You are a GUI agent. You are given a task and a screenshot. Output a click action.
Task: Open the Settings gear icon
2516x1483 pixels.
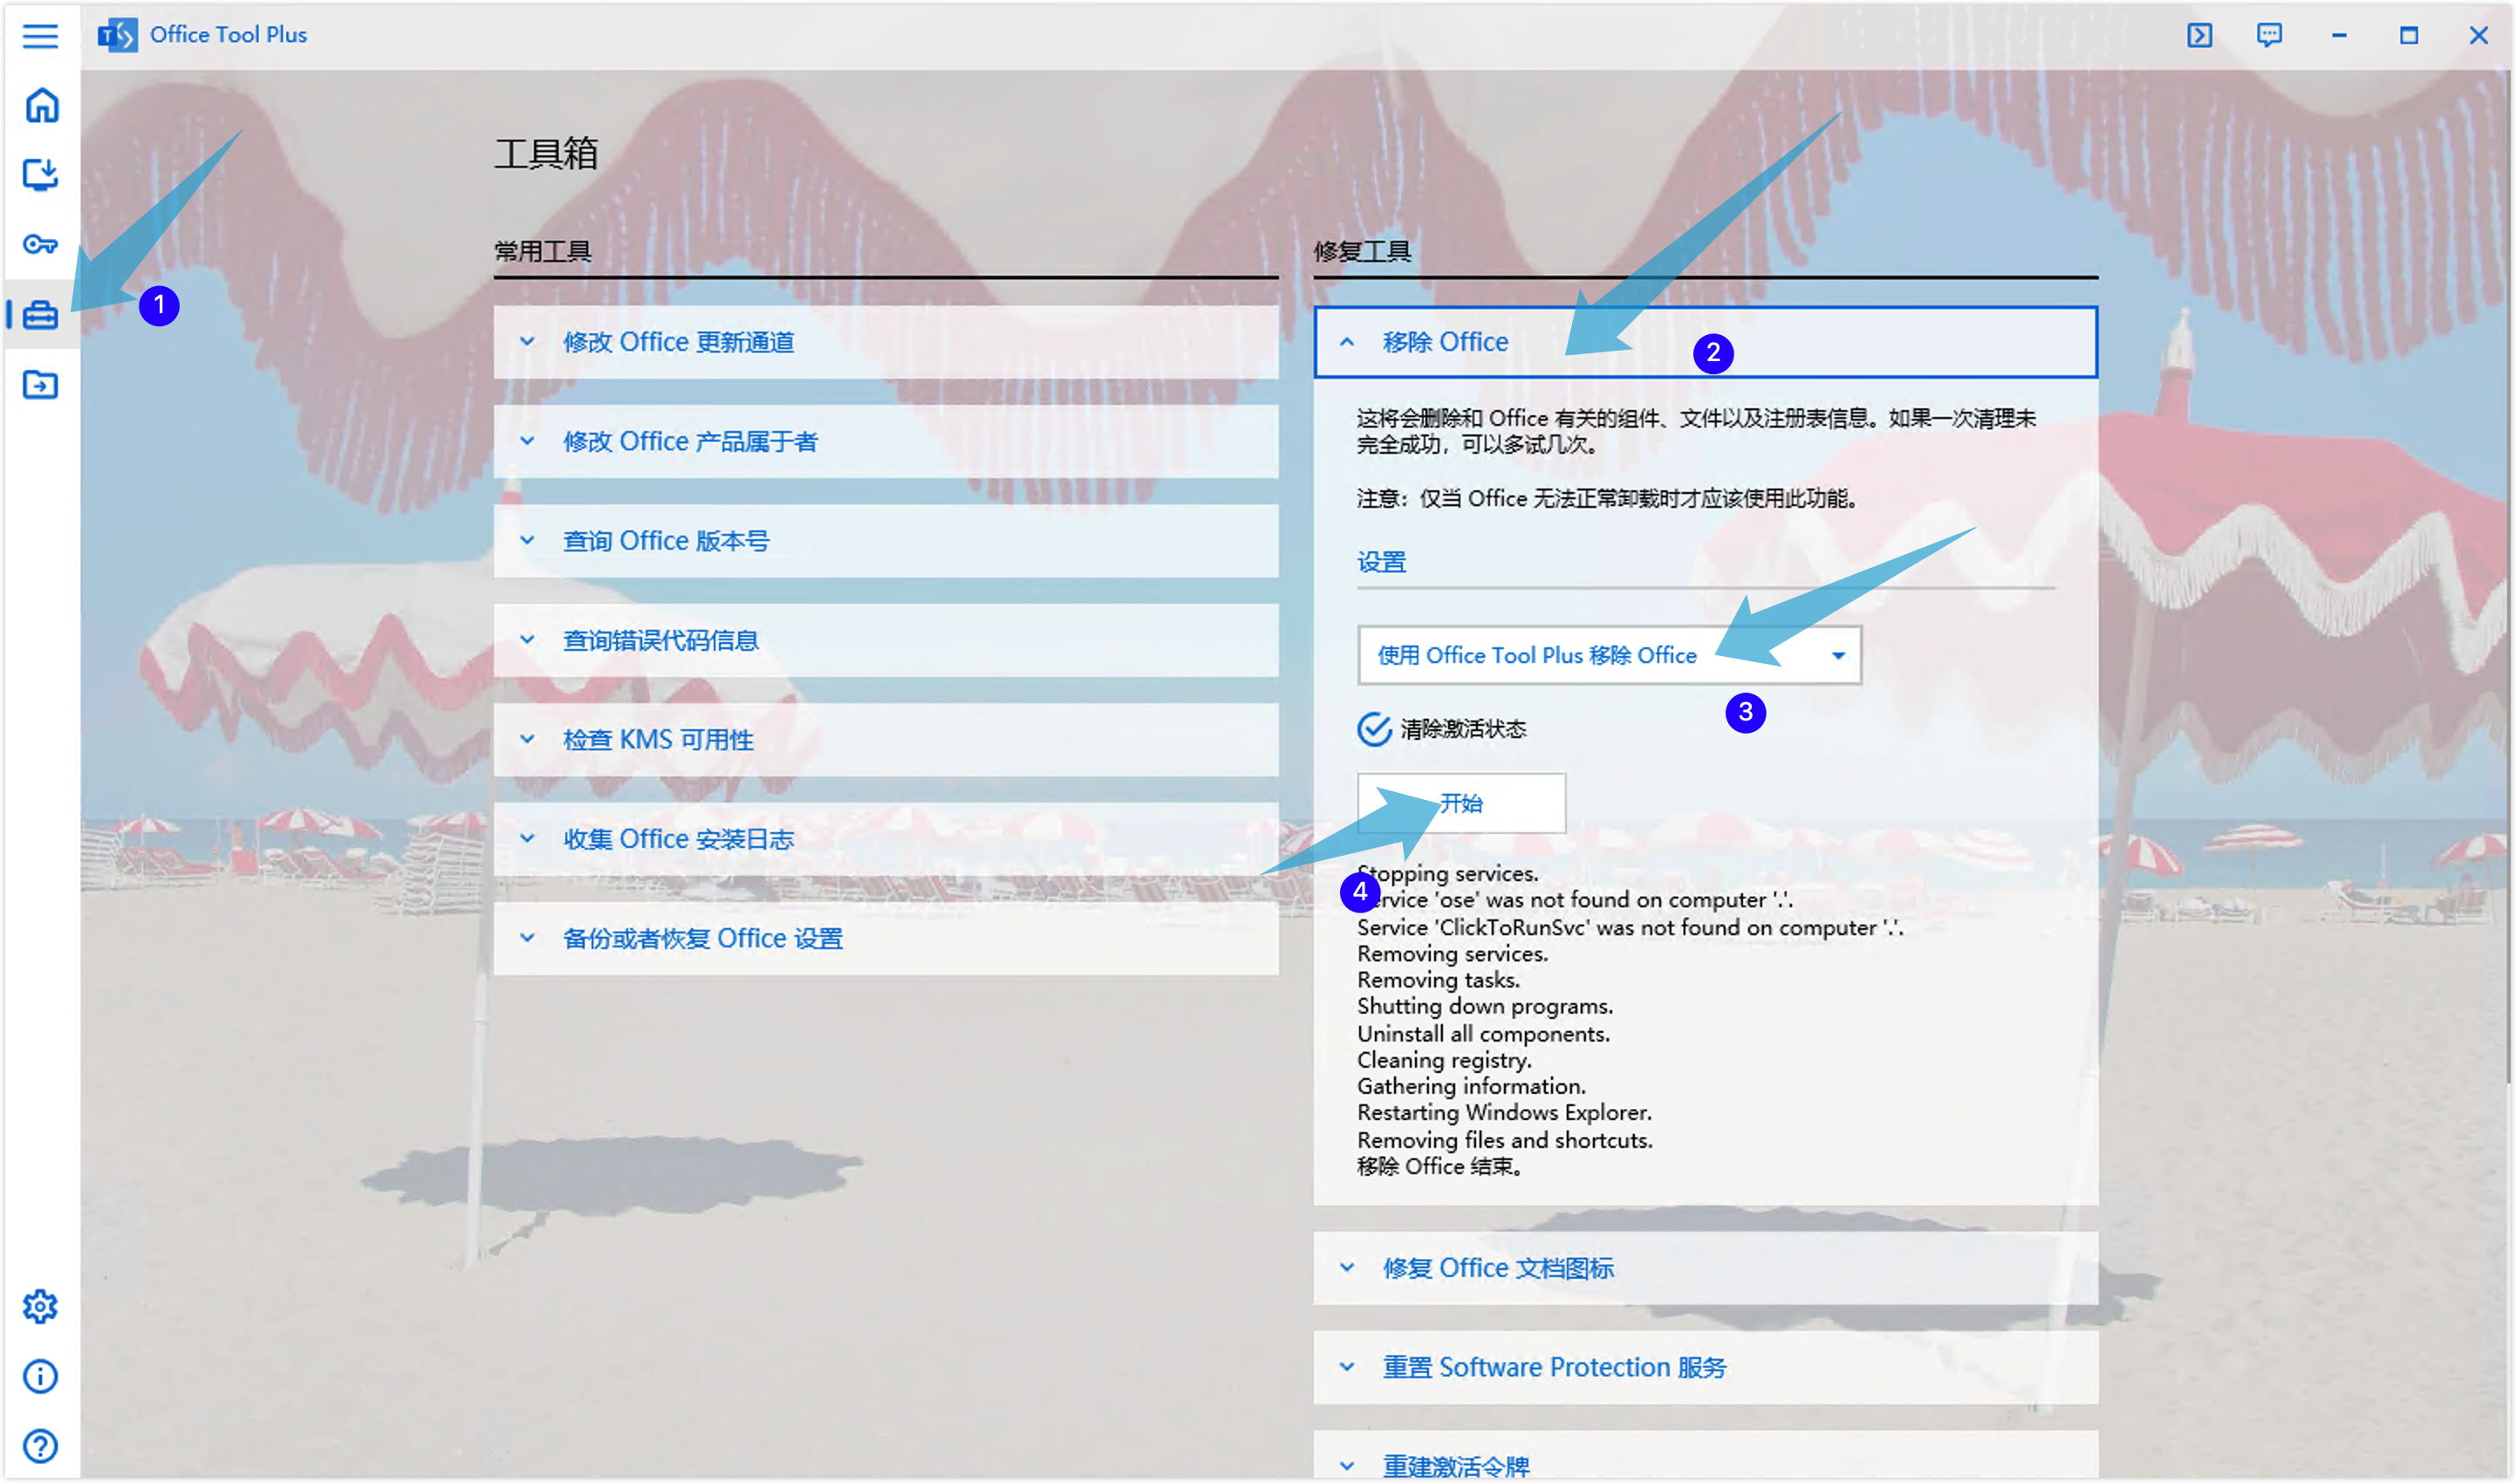click(x=41, y=1306)
